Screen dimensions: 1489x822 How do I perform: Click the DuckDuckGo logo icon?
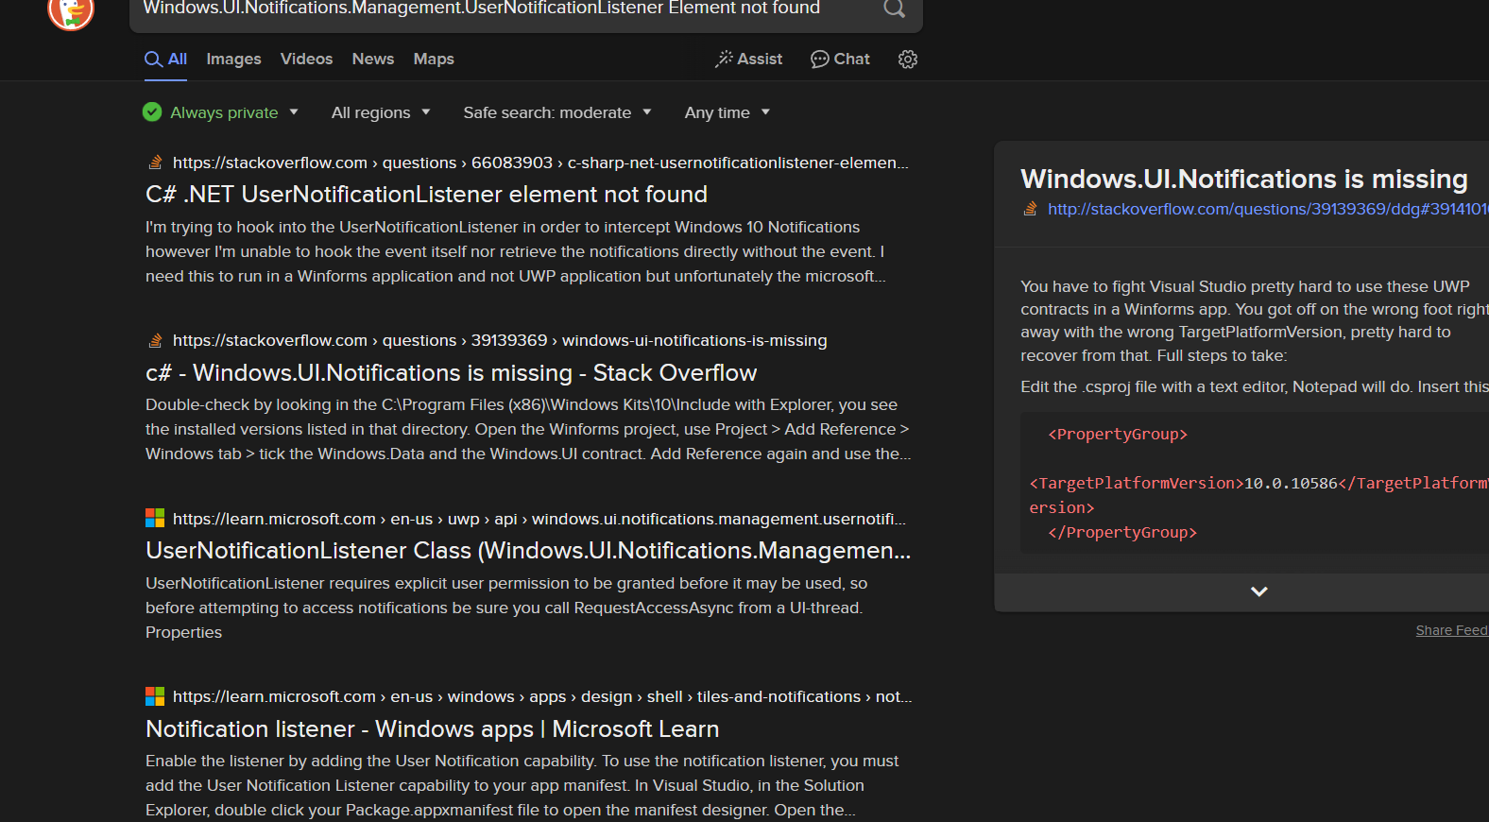71,13
